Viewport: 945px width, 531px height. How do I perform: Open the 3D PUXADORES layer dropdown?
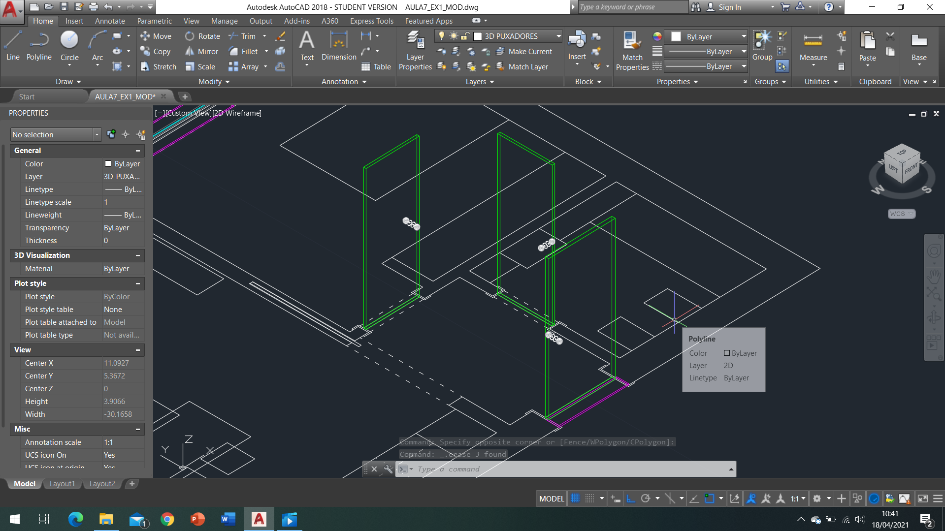[558, 36]
